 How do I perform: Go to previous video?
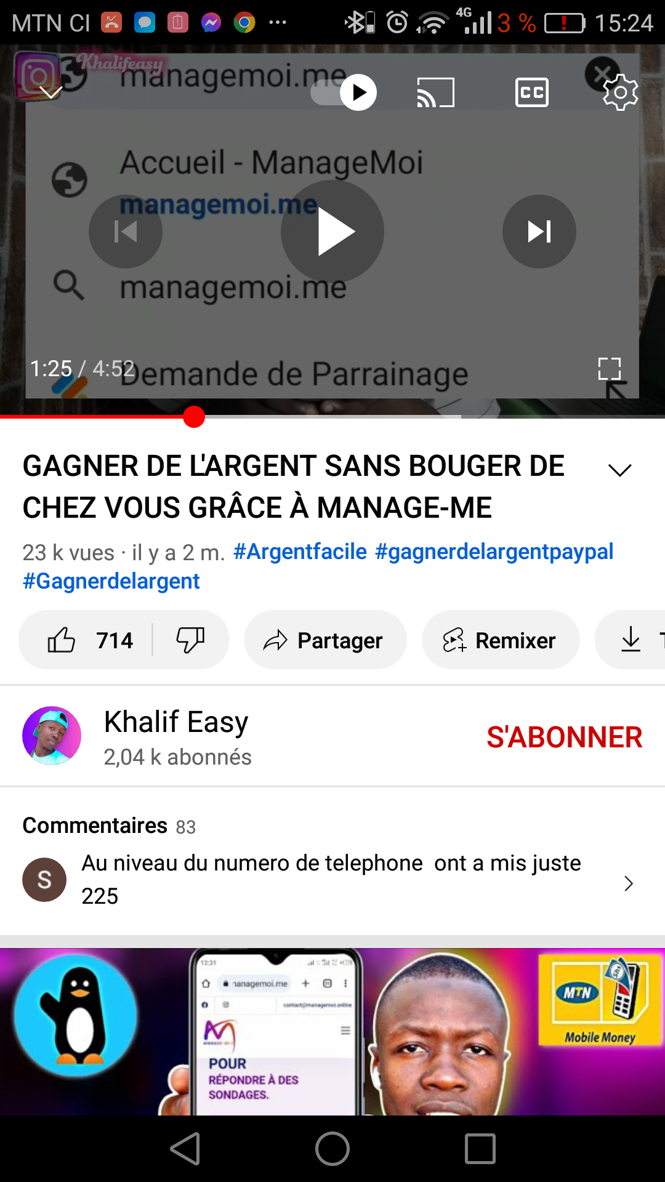(126, 231)
